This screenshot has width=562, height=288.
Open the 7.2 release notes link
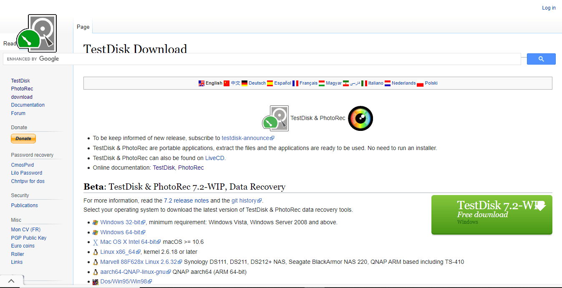[186, 200]
